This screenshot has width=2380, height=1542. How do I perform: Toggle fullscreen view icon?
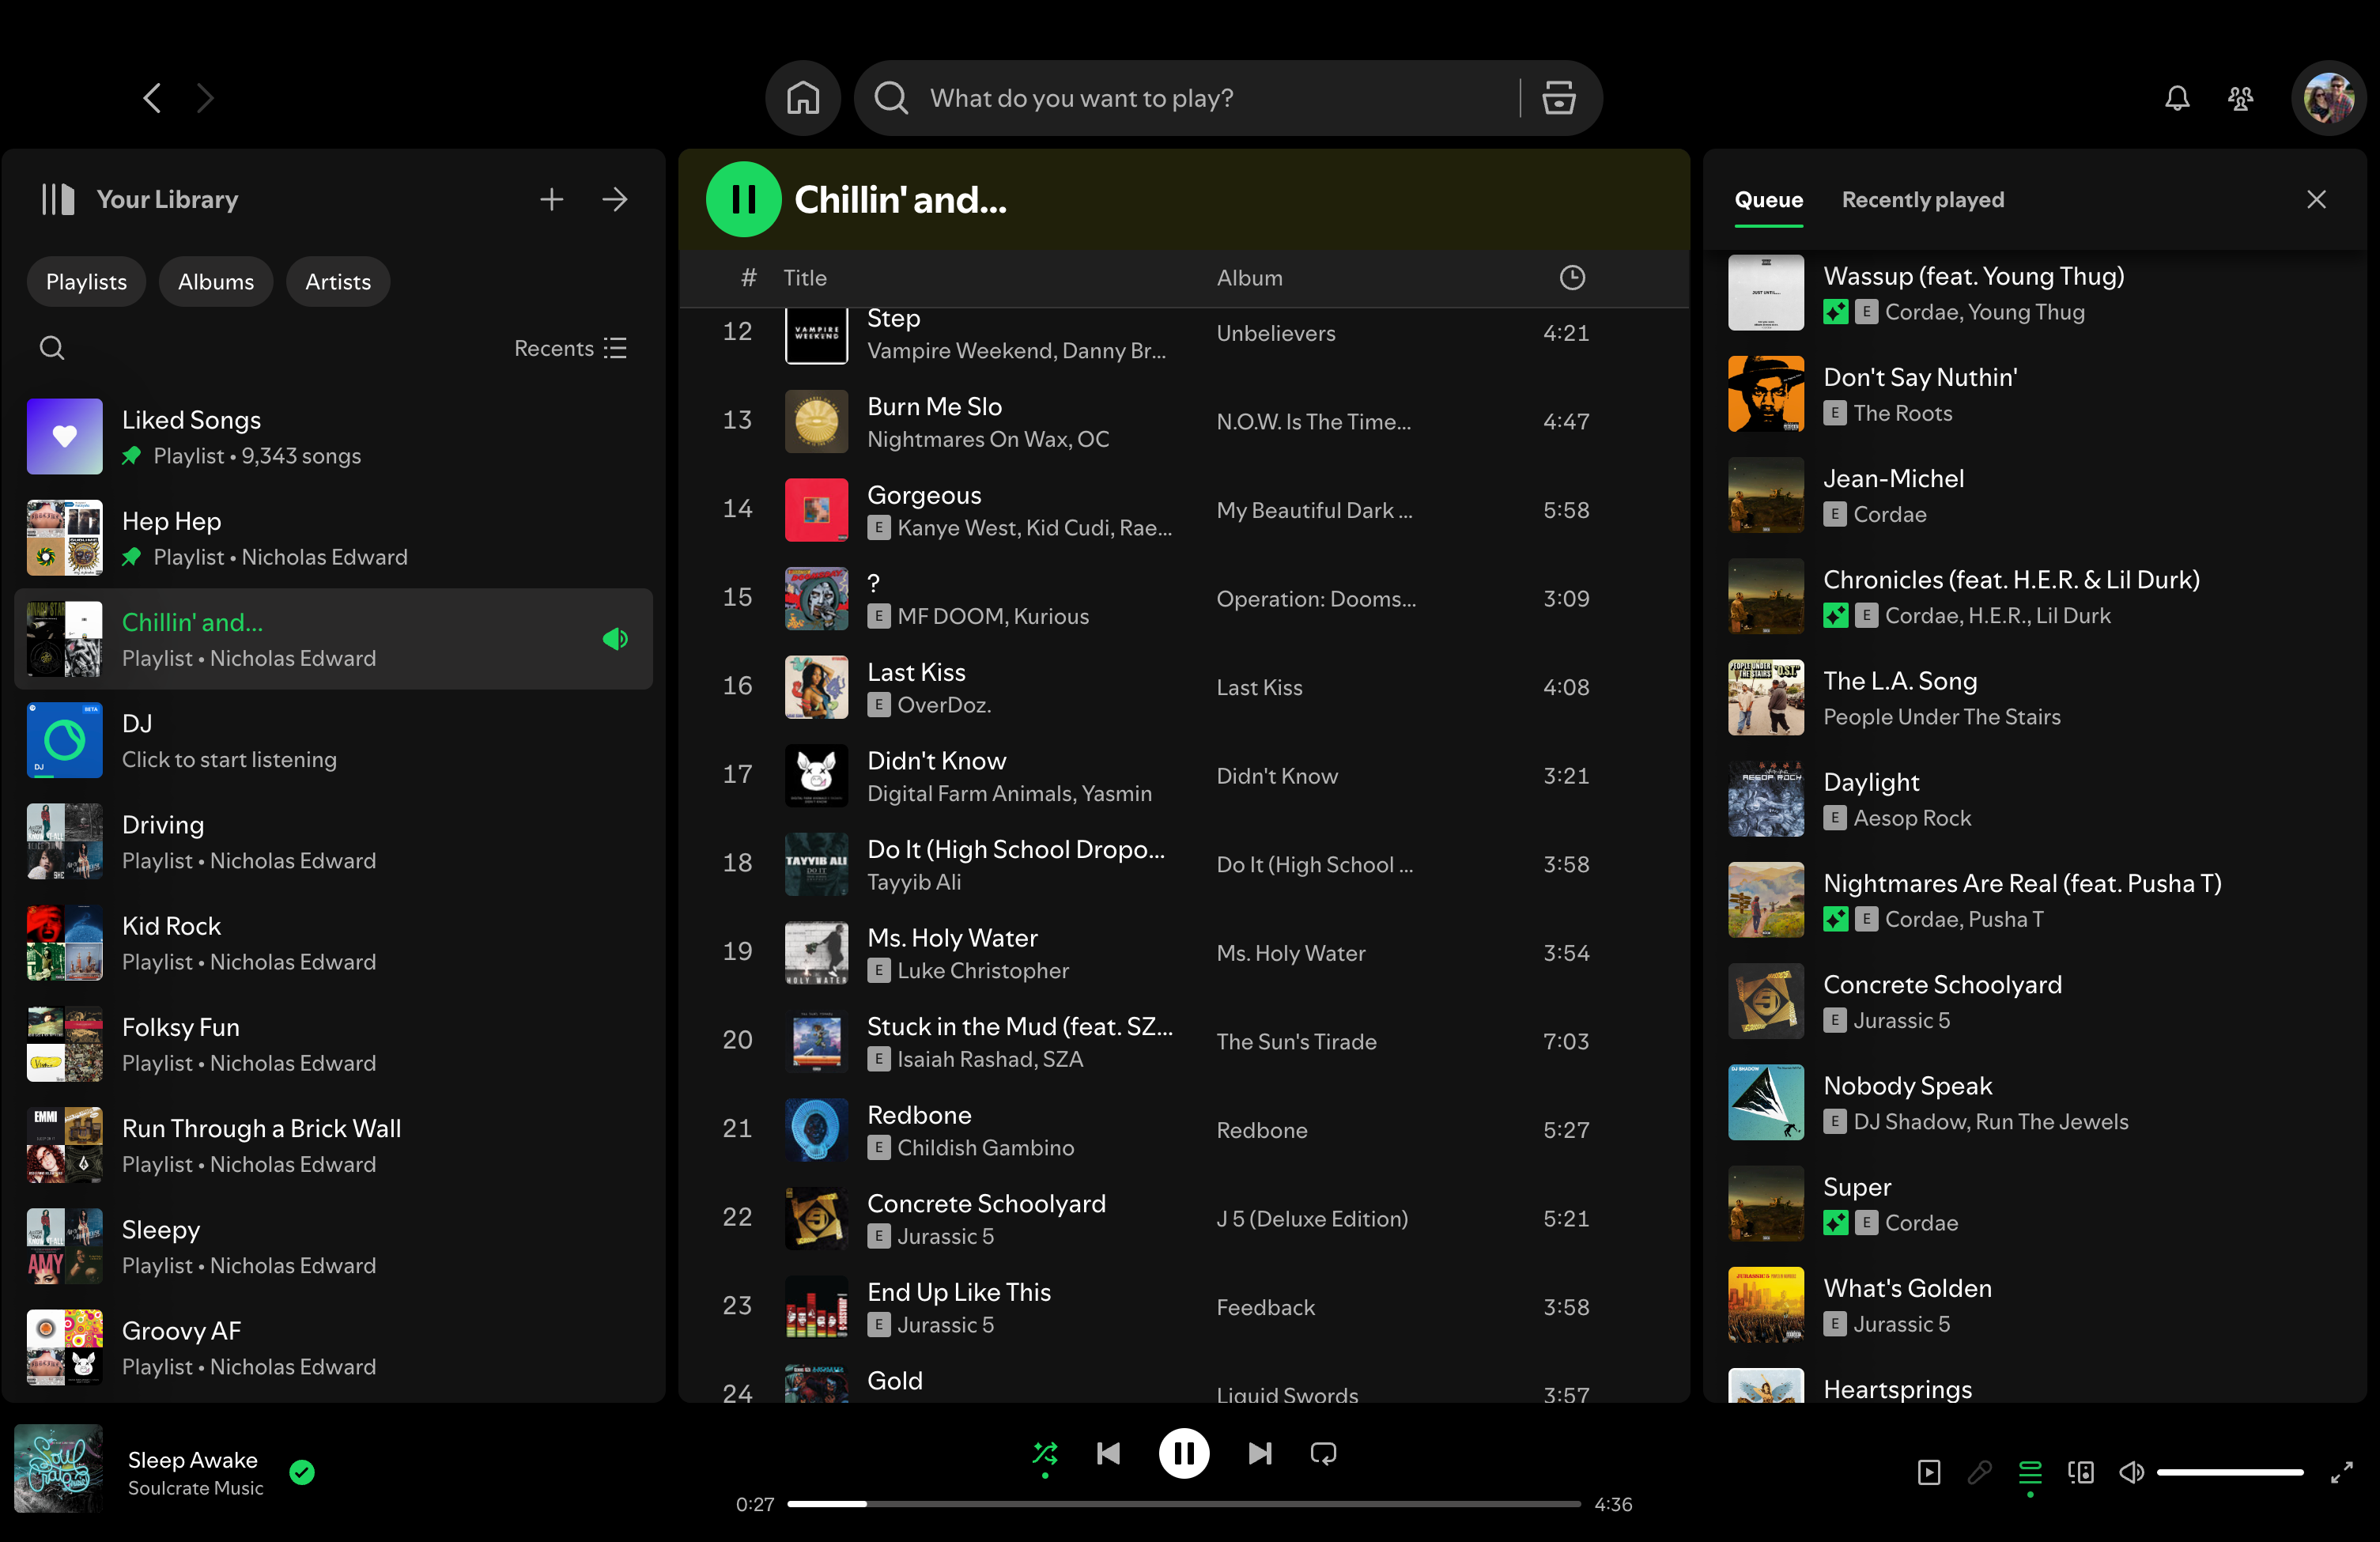[x=2337, y=1472]
